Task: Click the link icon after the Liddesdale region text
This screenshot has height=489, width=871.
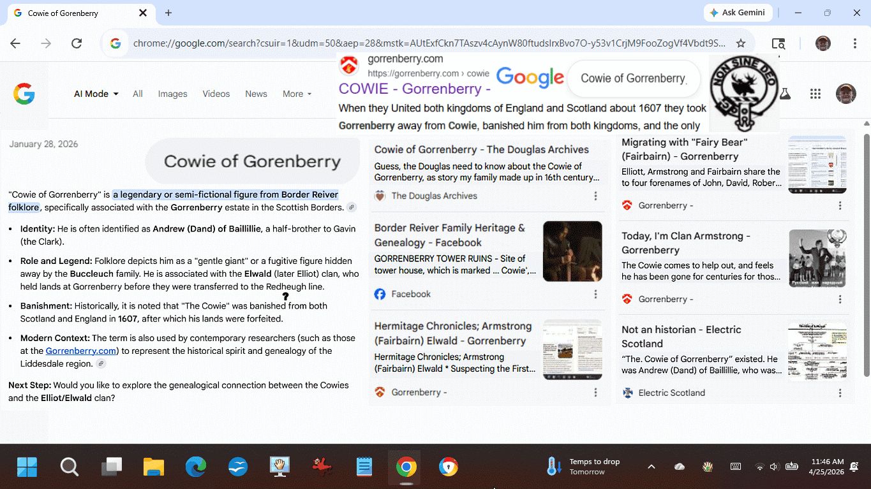Action: coord(101,364)
